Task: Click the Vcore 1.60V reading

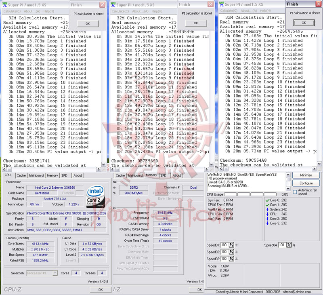Action: [x=218, y=266]
